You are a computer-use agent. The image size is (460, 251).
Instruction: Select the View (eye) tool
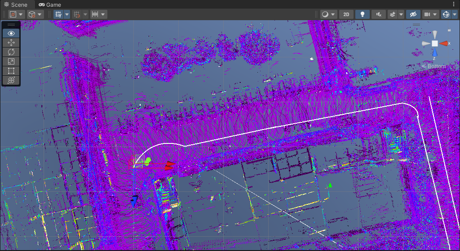click(11, 33)
